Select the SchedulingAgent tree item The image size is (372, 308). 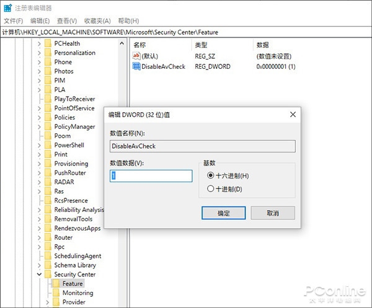pyautogui.click(x=77, y=256)
